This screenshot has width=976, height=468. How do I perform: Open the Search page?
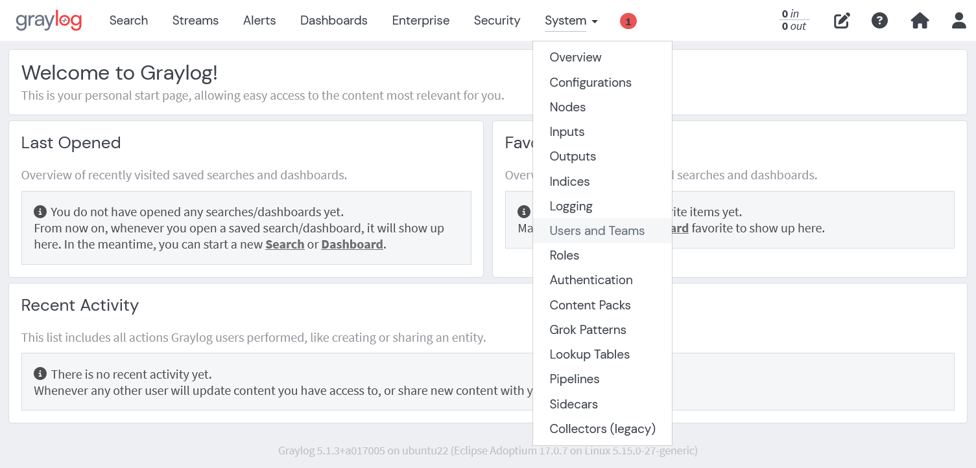click(128, 21)
